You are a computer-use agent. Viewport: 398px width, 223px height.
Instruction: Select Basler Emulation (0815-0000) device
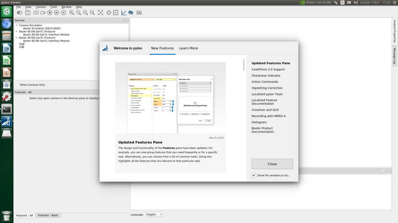42,28
